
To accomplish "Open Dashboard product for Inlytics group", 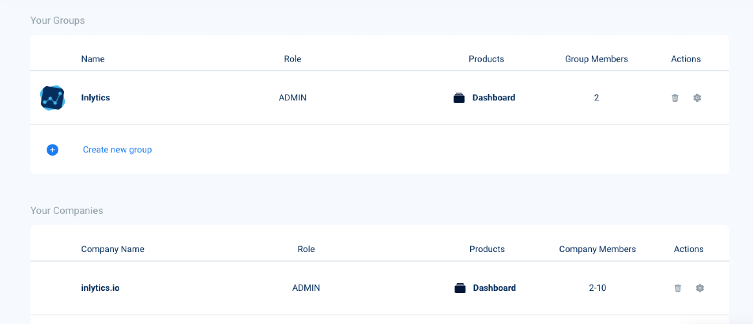I will (493, 98).
